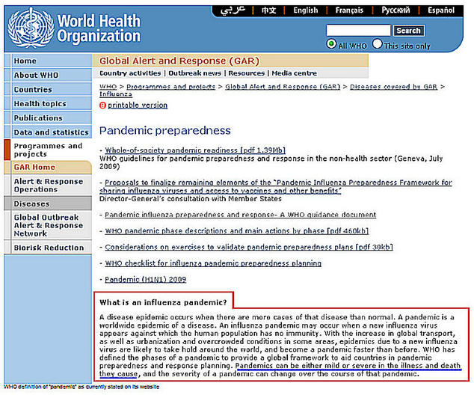The width and height of the screenshot is (474, 395).
Task: Switch language to English
Action: (x=306, y=10)
